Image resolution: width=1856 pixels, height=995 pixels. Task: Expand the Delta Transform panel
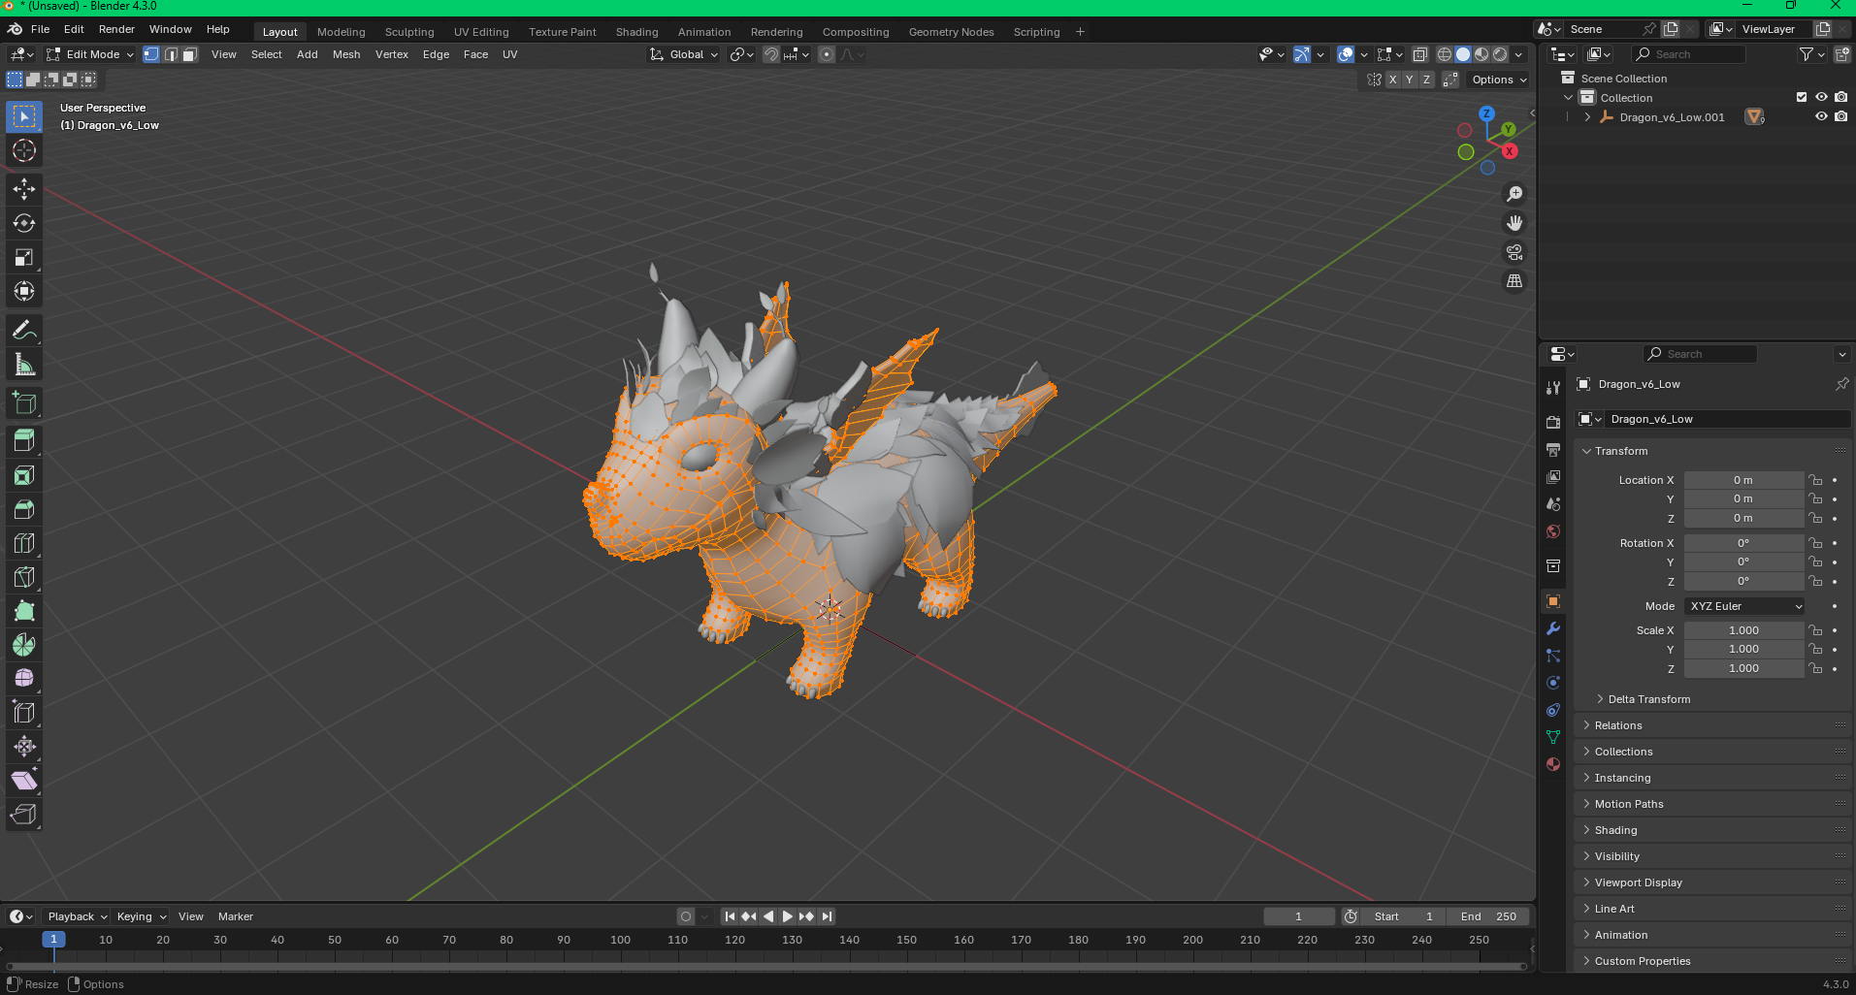tap(1648, 699)
